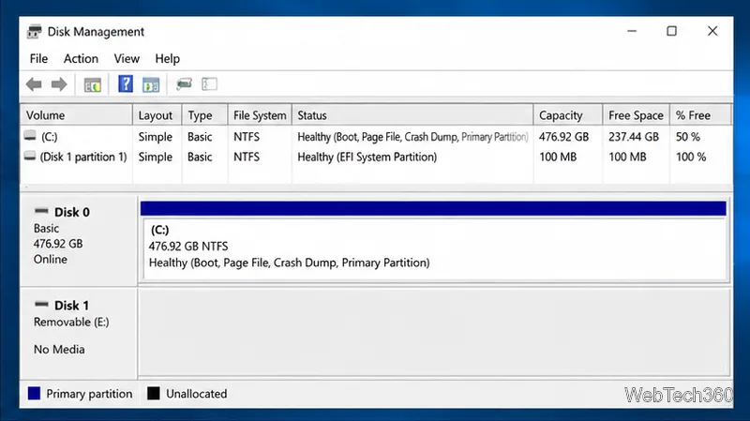Click the Disk 0 disk icon
This screenshot has height=421, width=750.
[41, 211]
